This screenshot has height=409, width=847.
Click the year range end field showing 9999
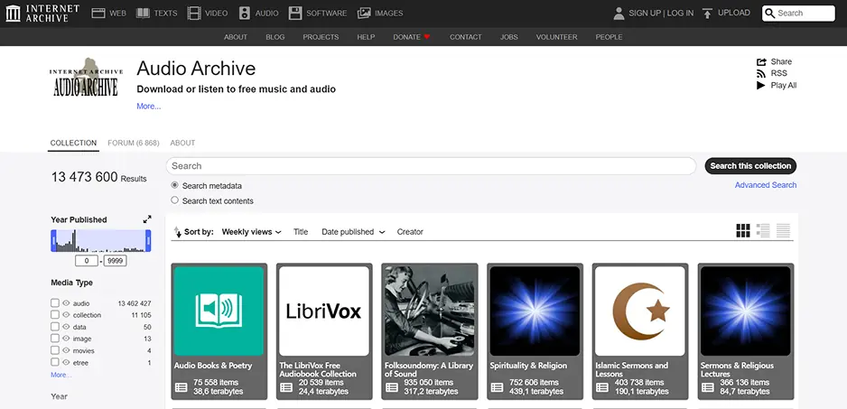tap(115, 261)
